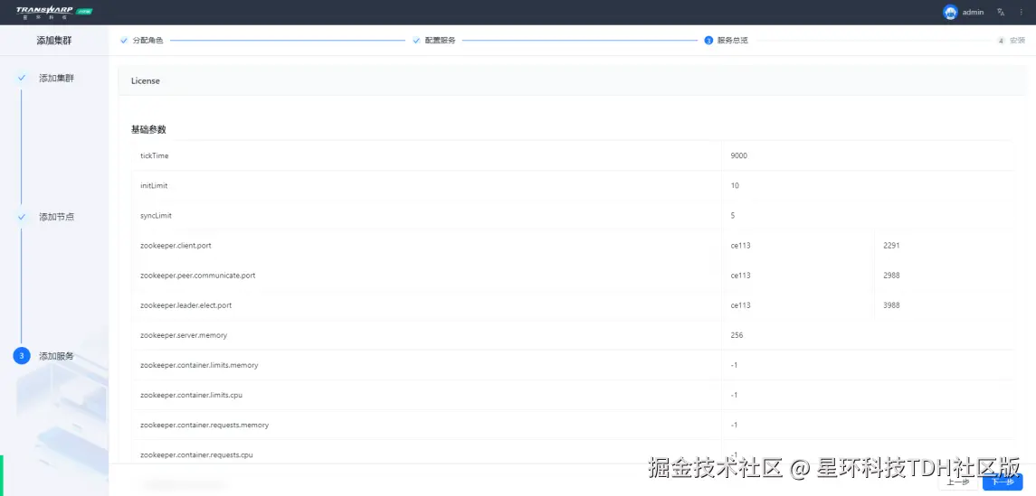Select 添加集群 in the sidebar steps
Screen dimensions: 1036x496
(x=57, y=78)
